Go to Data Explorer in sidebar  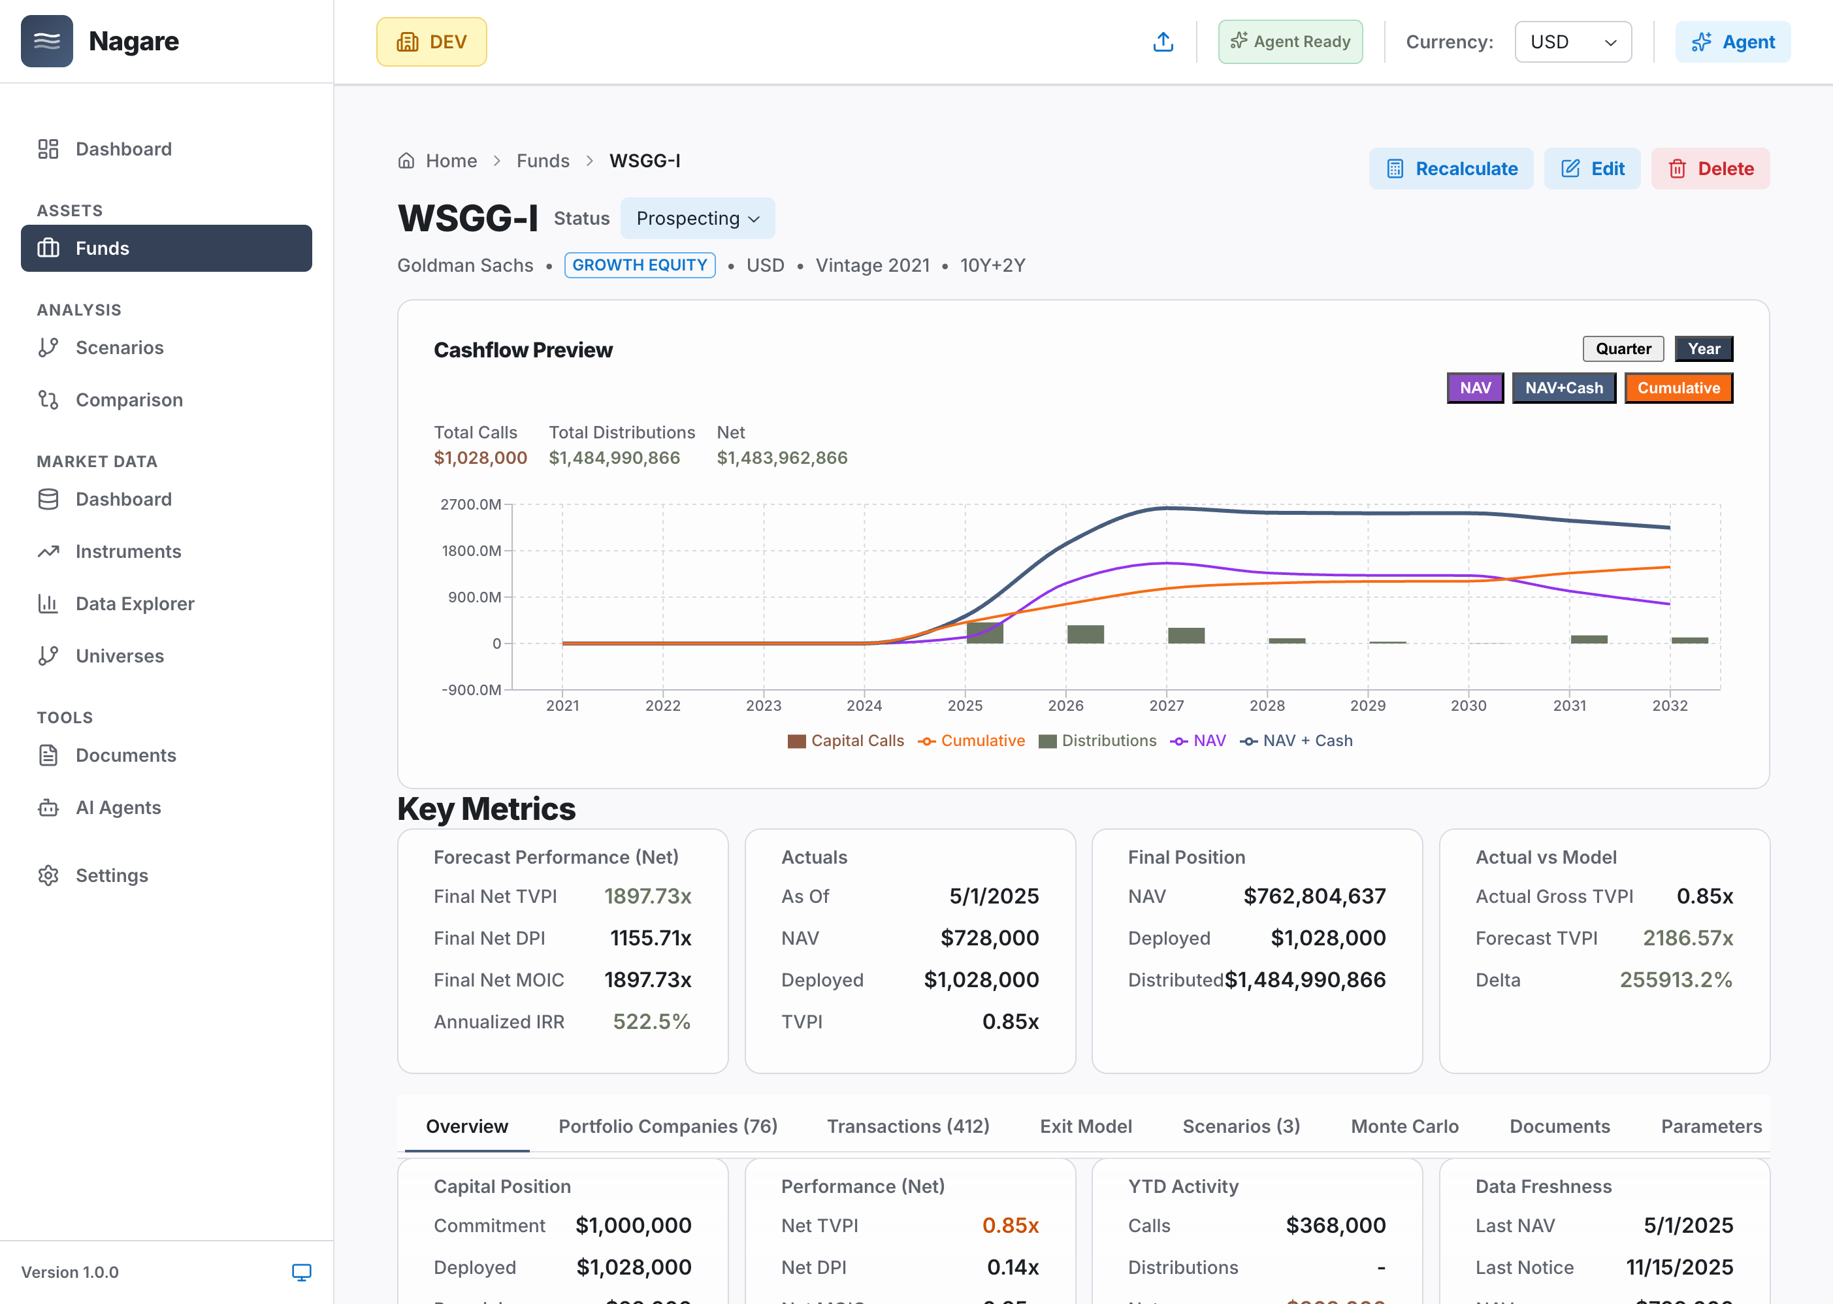(134, 604)
